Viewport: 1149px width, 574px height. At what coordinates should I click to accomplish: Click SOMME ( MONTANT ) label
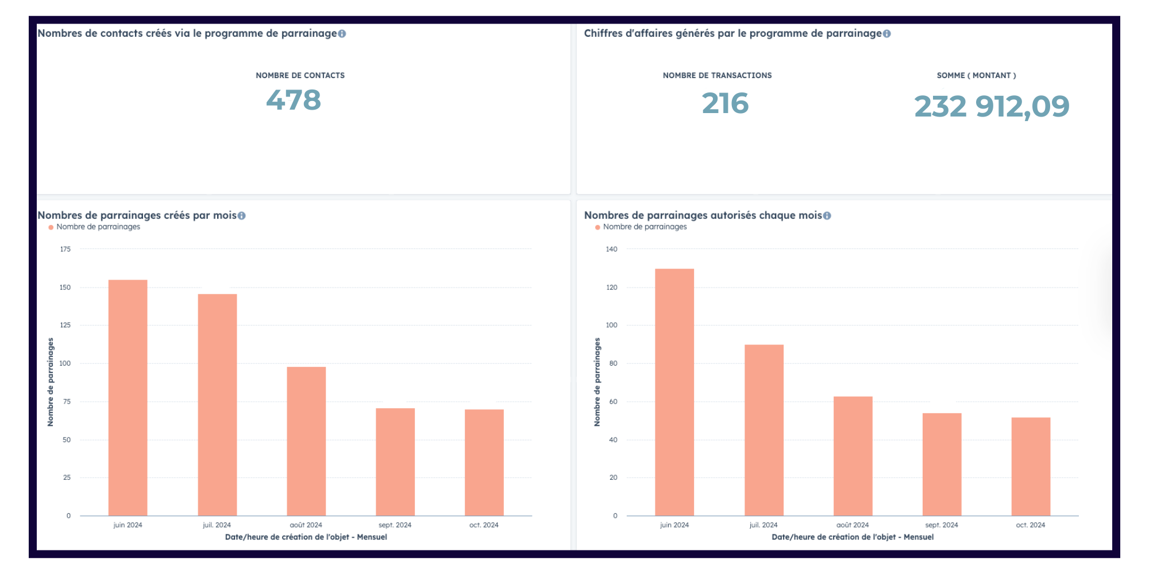(x=976, y=75)
